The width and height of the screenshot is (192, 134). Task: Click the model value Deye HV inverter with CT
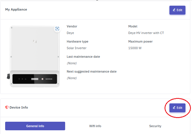click(146, 33)
